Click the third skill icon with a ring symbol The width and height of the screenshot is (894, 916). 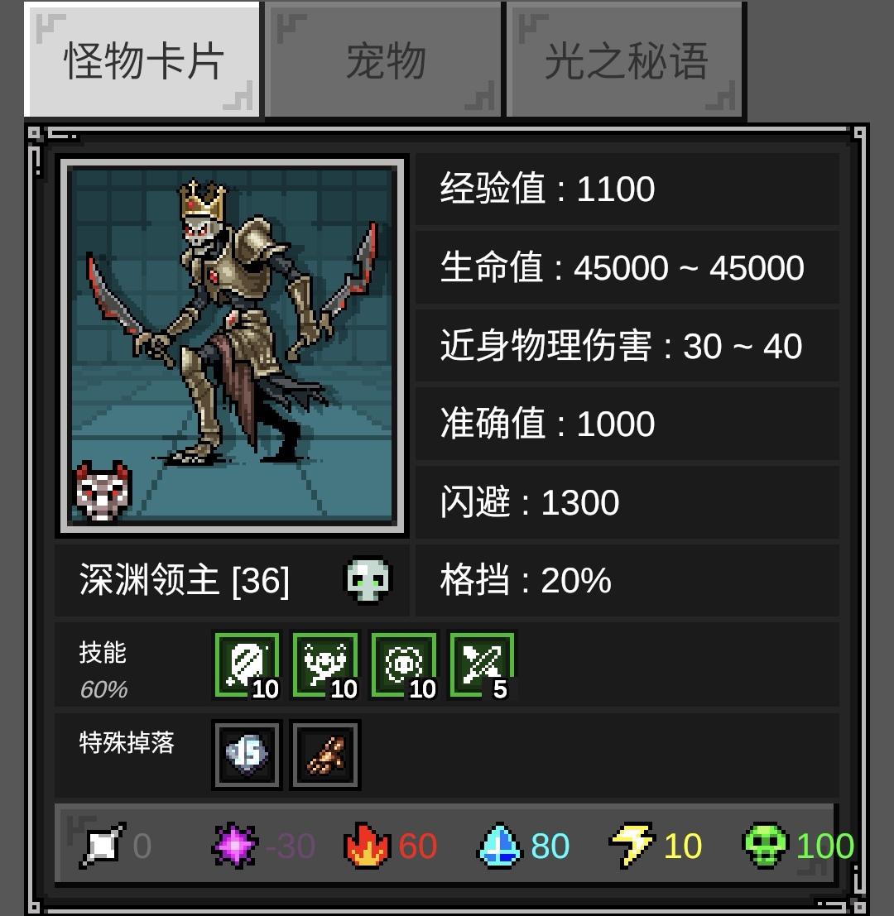click(404, 664)
